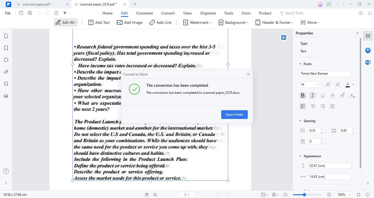Toggle underline formatting in Properties
Image resolution: width=374 pixels, height=198 pixels.
[323, 95]
